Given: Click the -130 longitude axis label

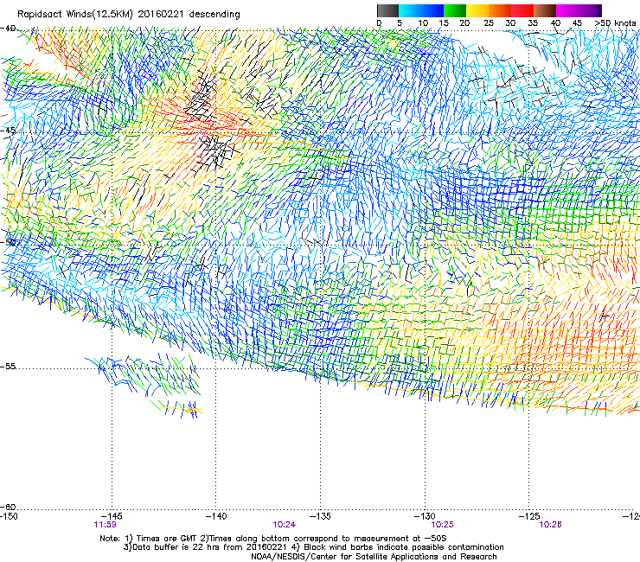Looking at the screenshot, I should pos(425,516).
